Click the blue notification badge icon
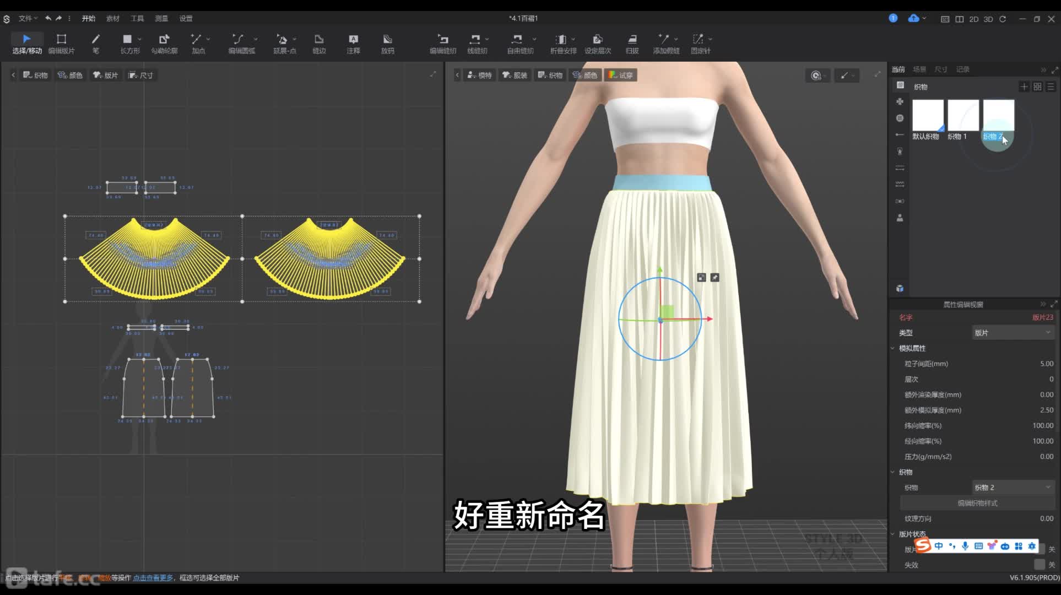1061x595 pixels. [893, 18]
